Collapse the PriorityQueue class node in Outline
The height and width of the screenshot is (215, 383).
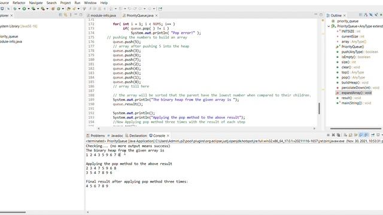point(329,26)
